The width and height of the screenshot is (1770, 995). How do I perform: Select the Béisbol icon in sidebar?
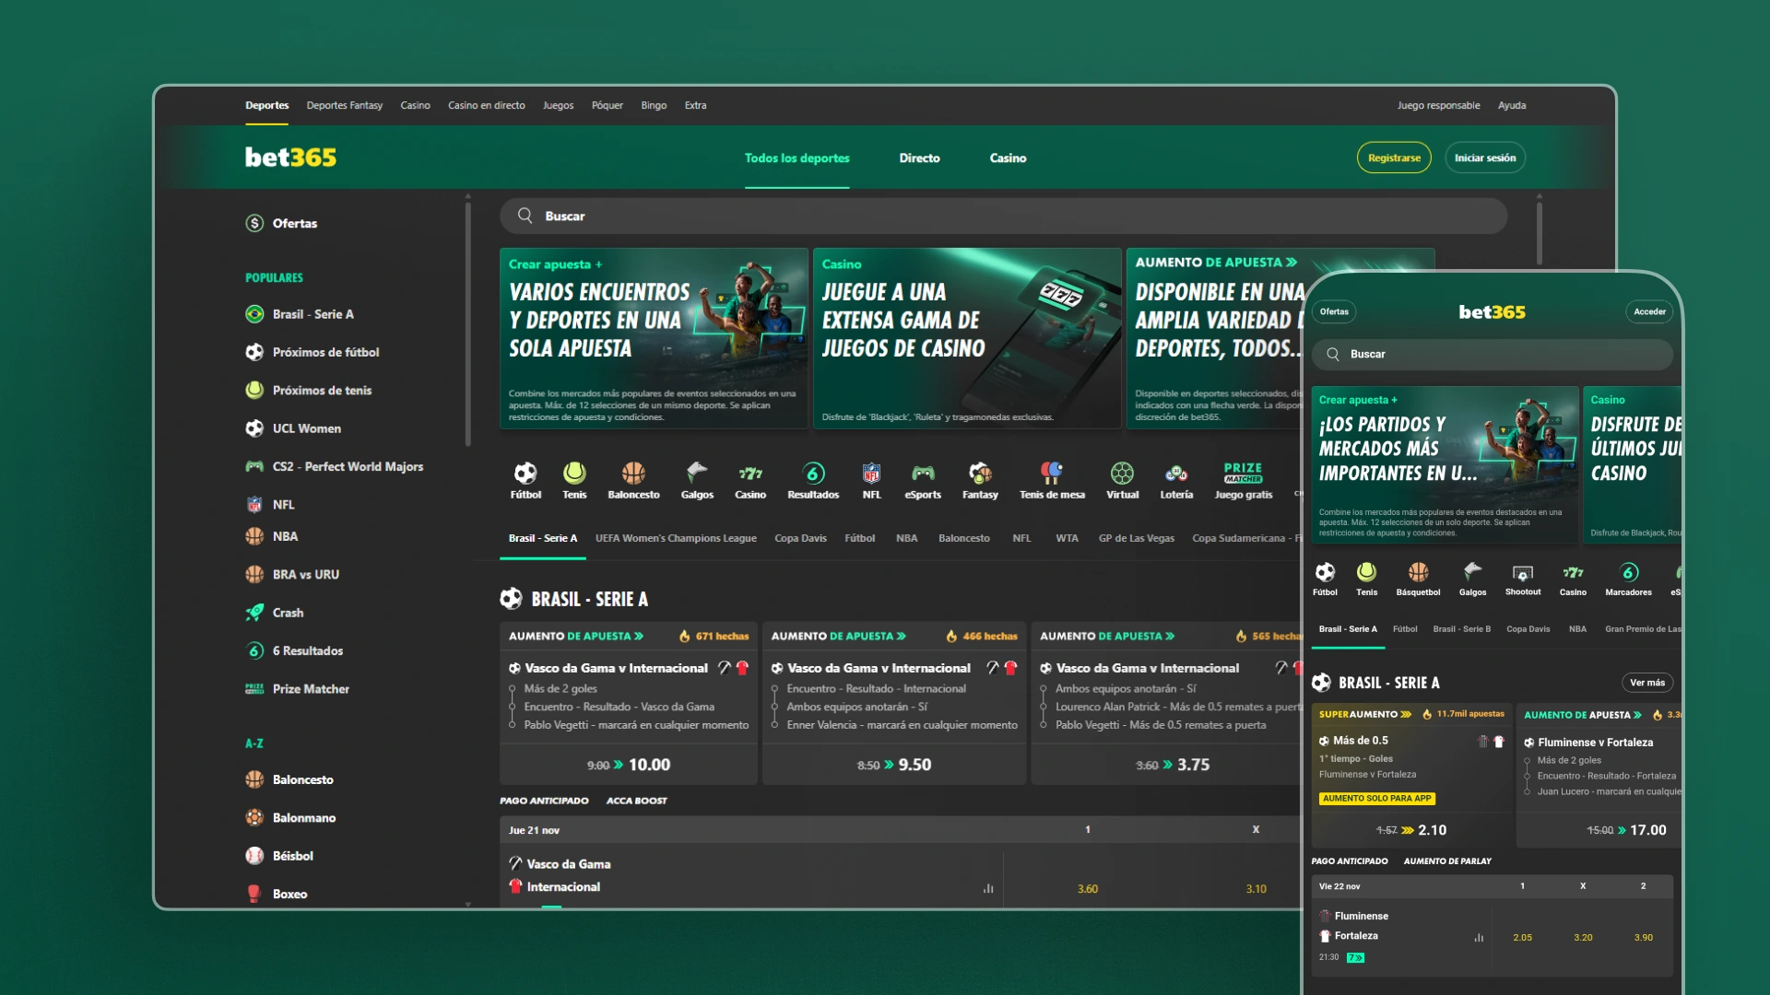(x=254, y=856)
